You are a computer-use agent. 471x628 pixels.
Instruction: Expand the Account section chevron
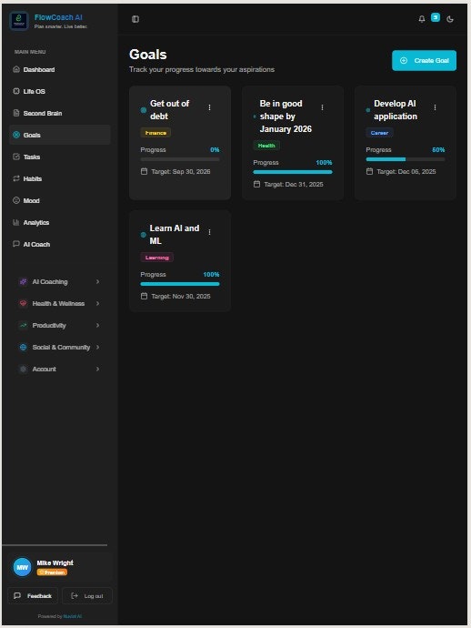(97, 369)
